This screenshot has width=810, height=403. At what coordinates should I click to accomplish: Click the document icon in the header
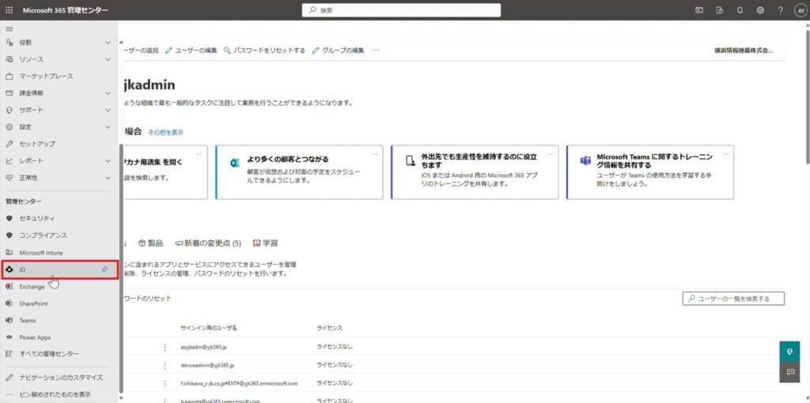click(720, 9)
